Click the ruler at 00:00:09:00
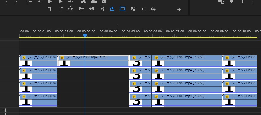This screenshot has height=115, width=261. [x=220, y=31]
